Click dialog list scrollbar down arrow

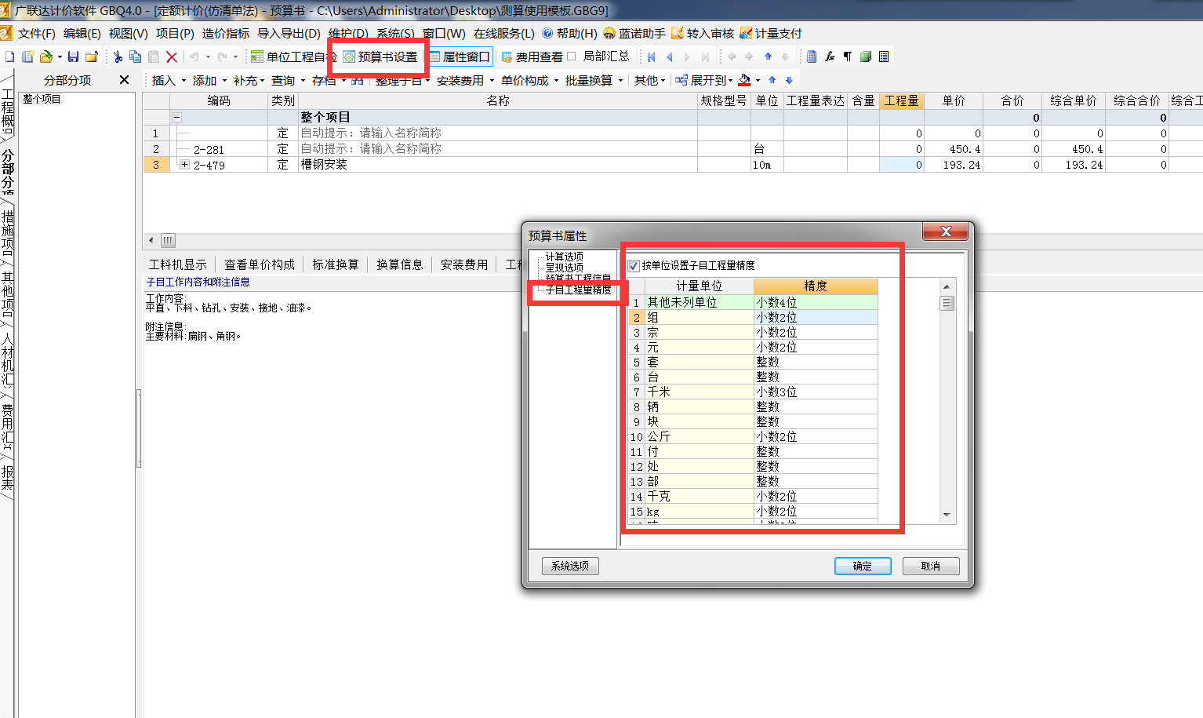tap(947, 516)
